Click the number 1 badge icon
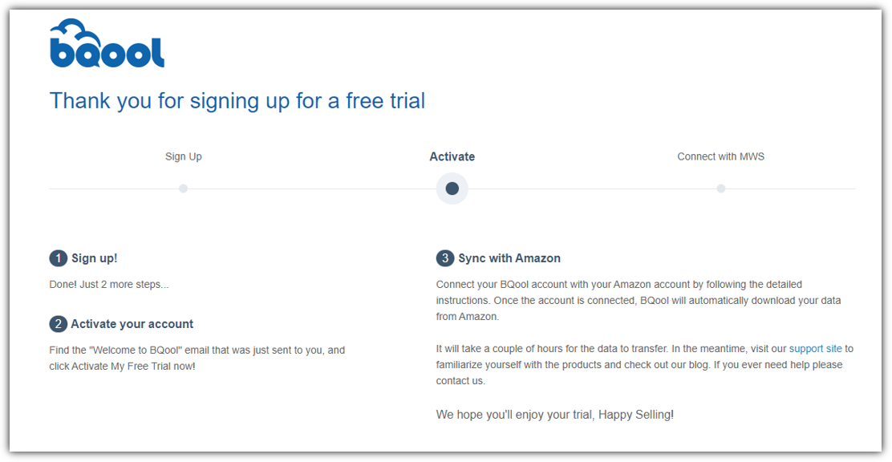The width and height of the screenshot is (892, 462). [58, 258]
